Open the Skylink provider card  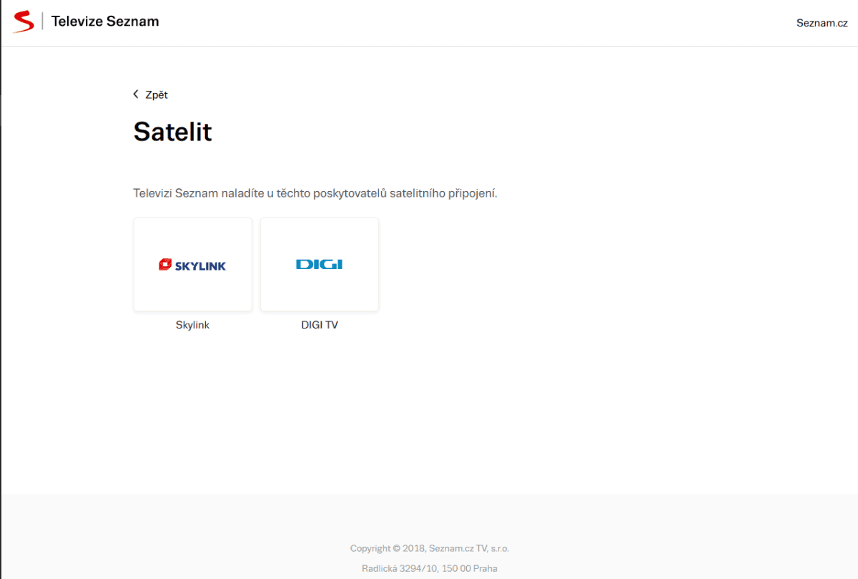point(192,265)
